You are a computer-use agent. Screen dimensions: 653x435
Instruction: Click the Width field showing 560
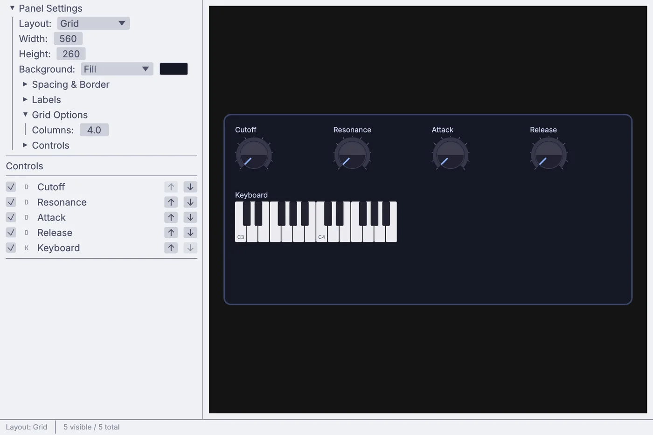[68, 39]
